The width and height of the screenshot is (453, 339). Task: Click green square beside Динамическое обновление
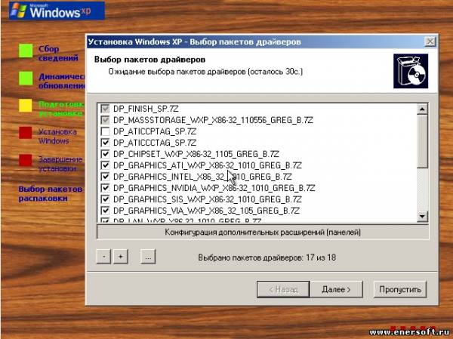click(26, 78)
